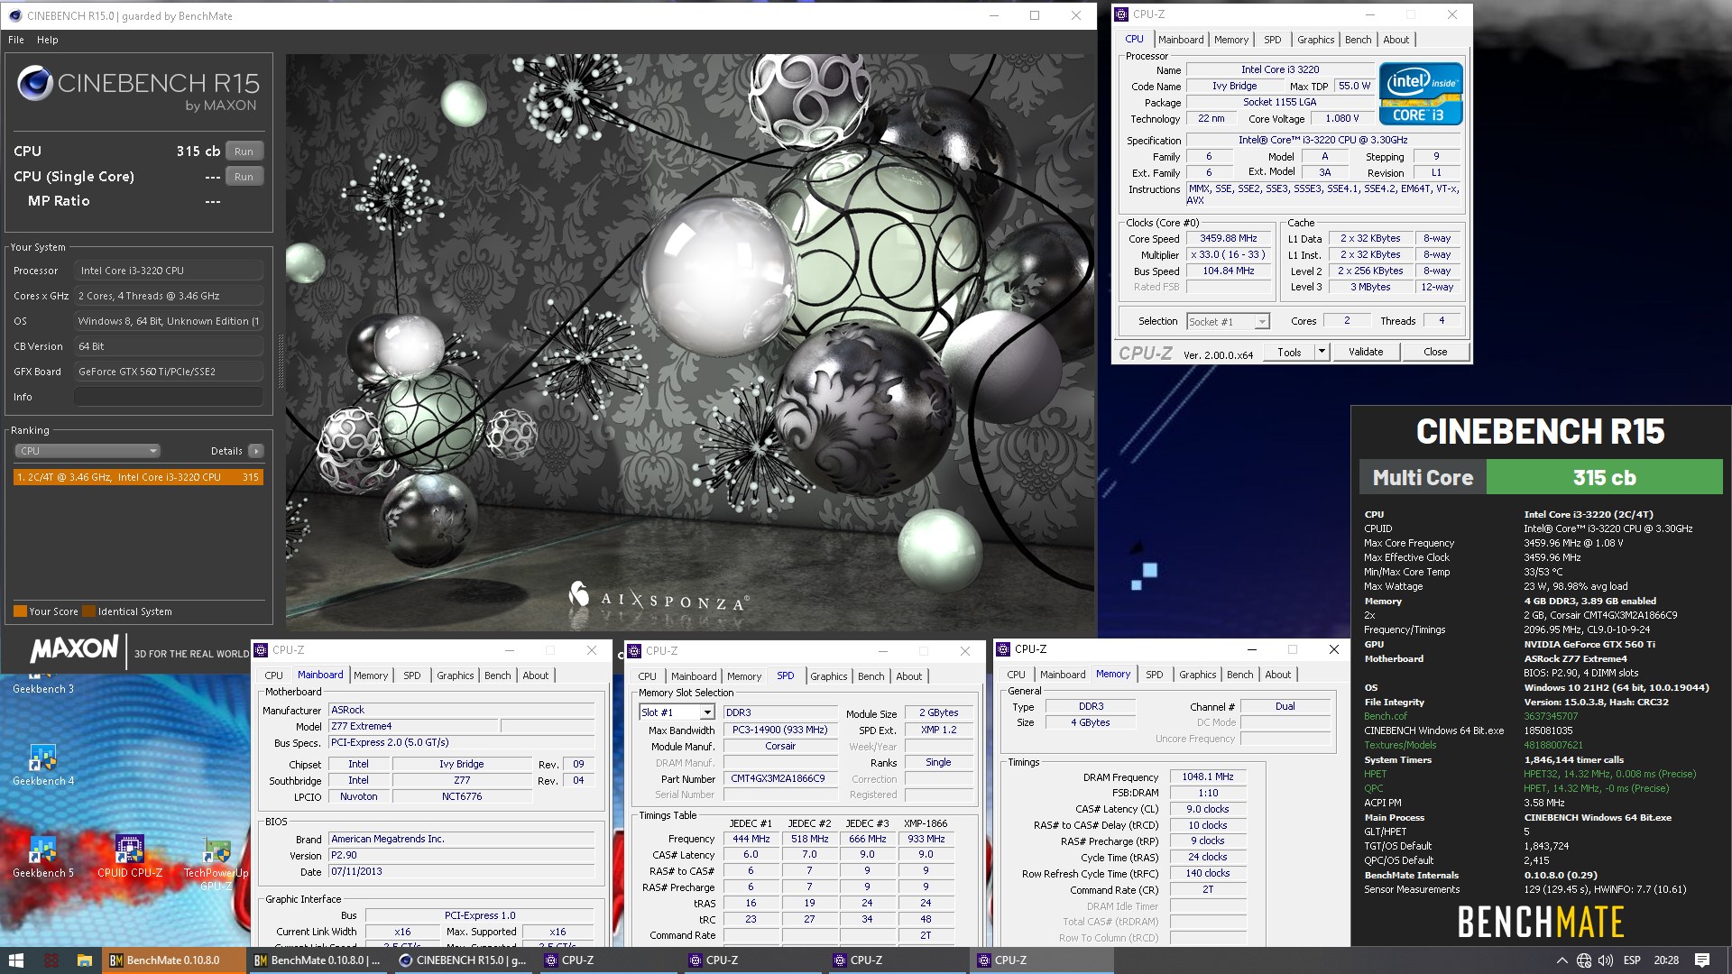
Task: Expand ranking Details arrow button
Action: (x=256, y=451)
